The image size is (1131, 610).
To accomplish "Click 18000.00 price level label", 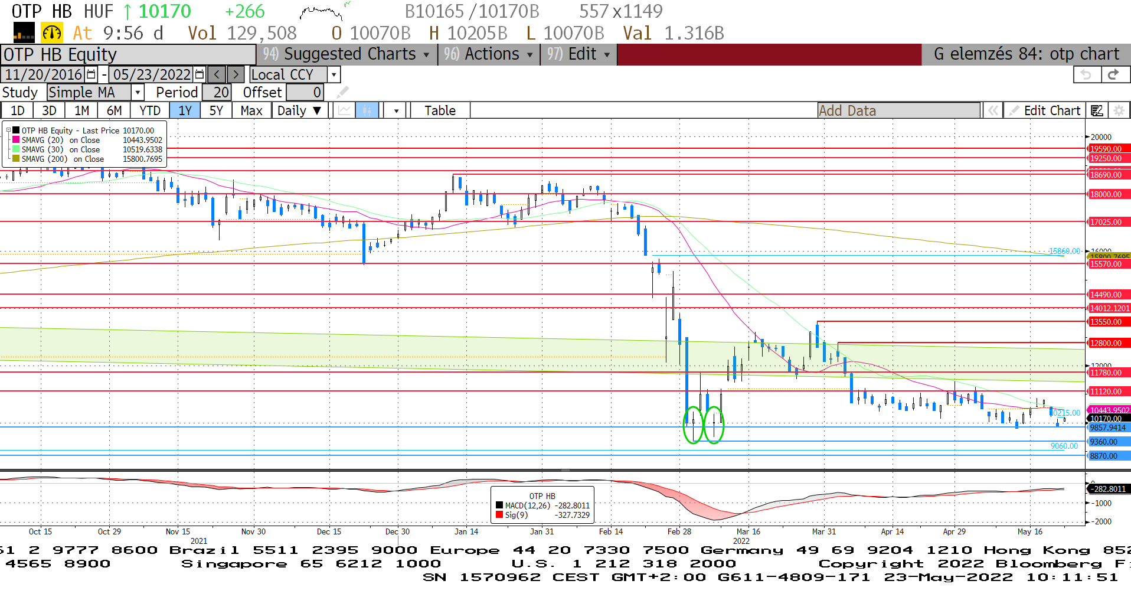I will click(1109, 194).
